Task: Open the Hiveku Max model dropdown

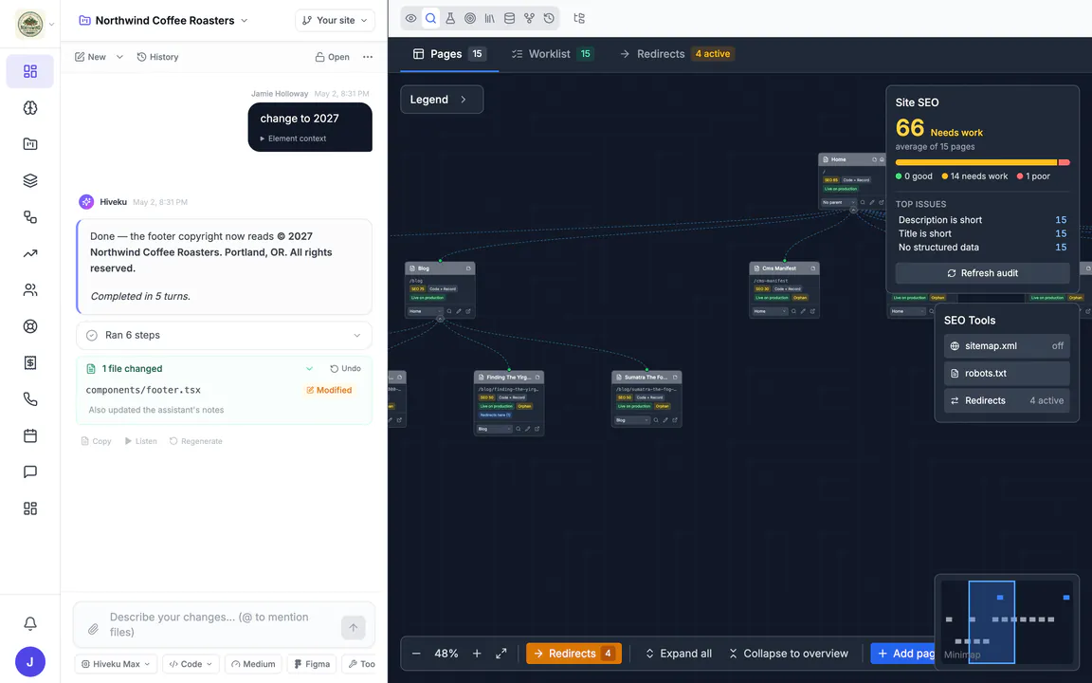Action: click(x=116, y=664)
